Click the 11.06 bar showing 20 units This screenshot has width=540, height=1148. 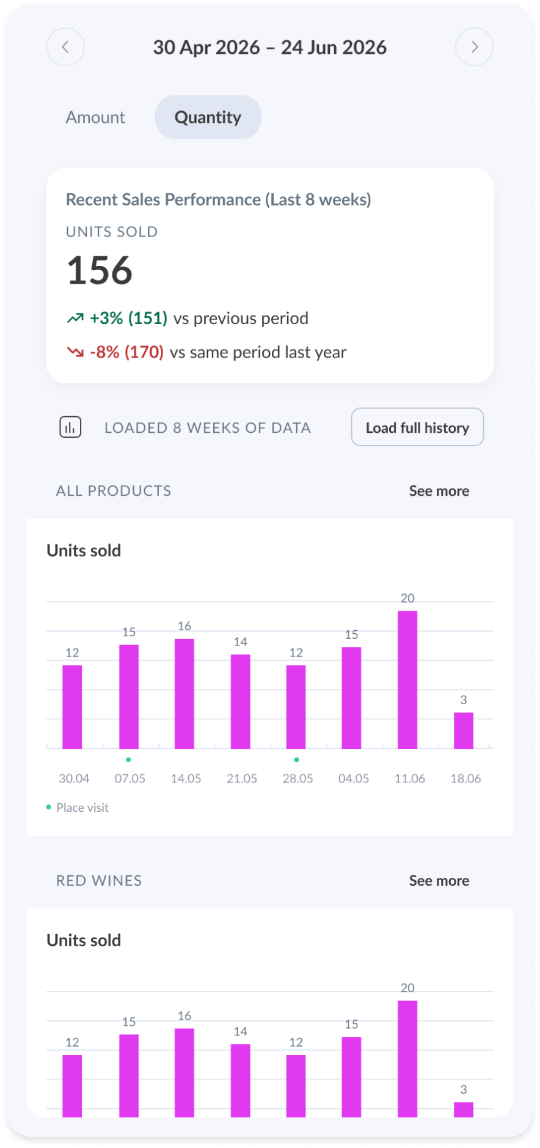(x=407, y=680)
